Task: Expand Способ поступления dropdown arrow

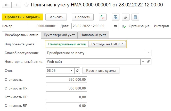Action: pos(148,53)
